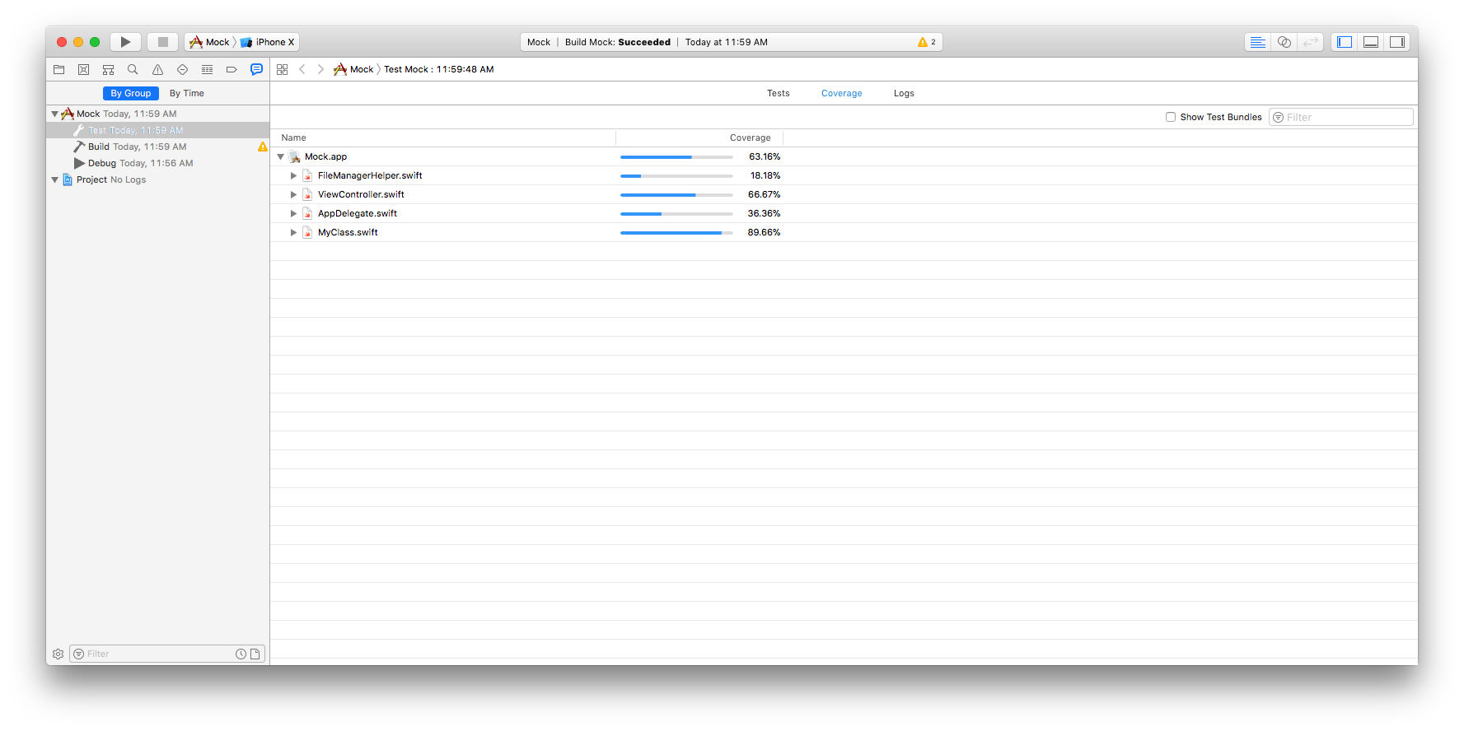
Task: Click the related items grid icon
Action: pyautogui.click(x=283, y=70)
